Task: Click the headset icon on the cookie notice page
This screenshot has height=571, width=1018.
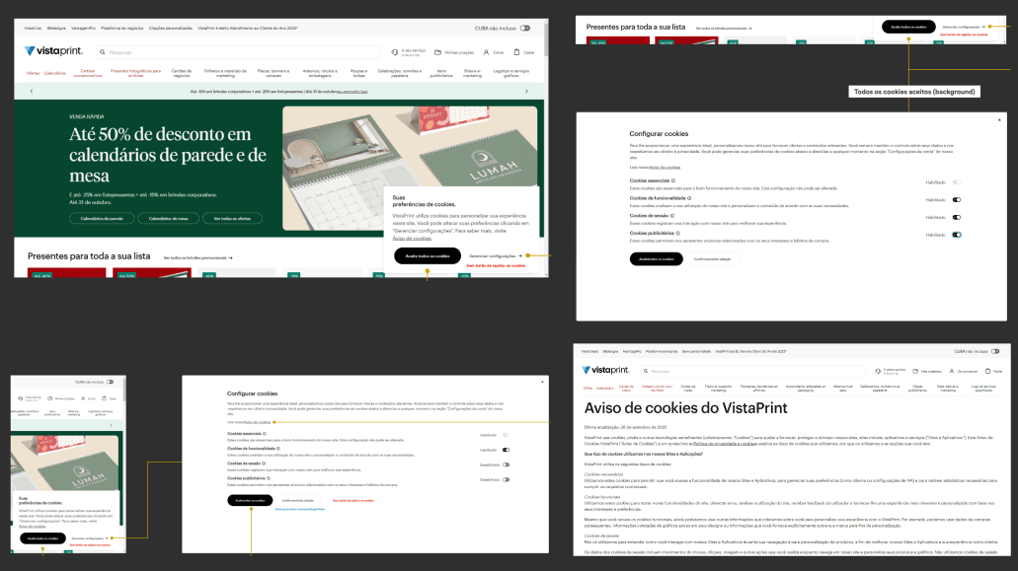Action: tap(878, 372)
